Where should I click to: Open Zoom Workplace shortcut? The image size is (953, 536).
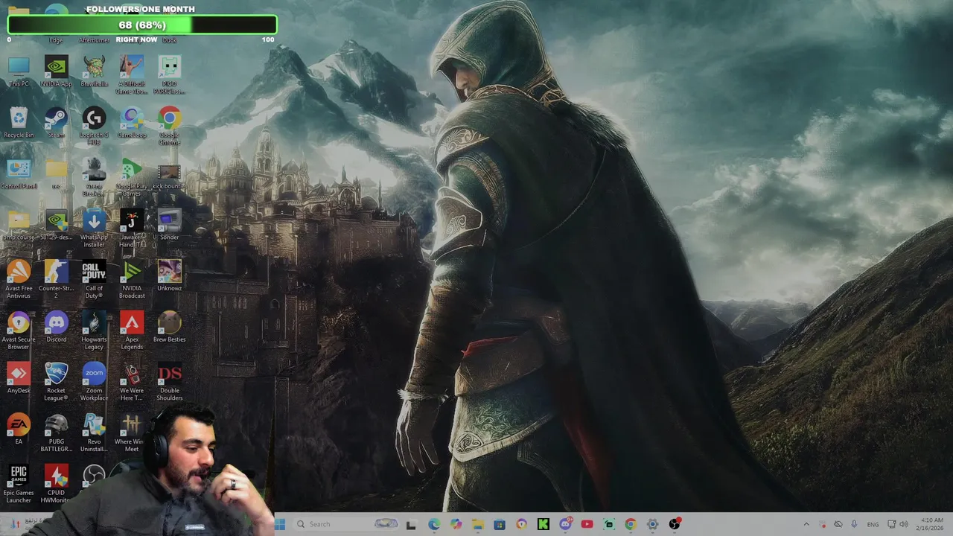click(x=94, y=382)
